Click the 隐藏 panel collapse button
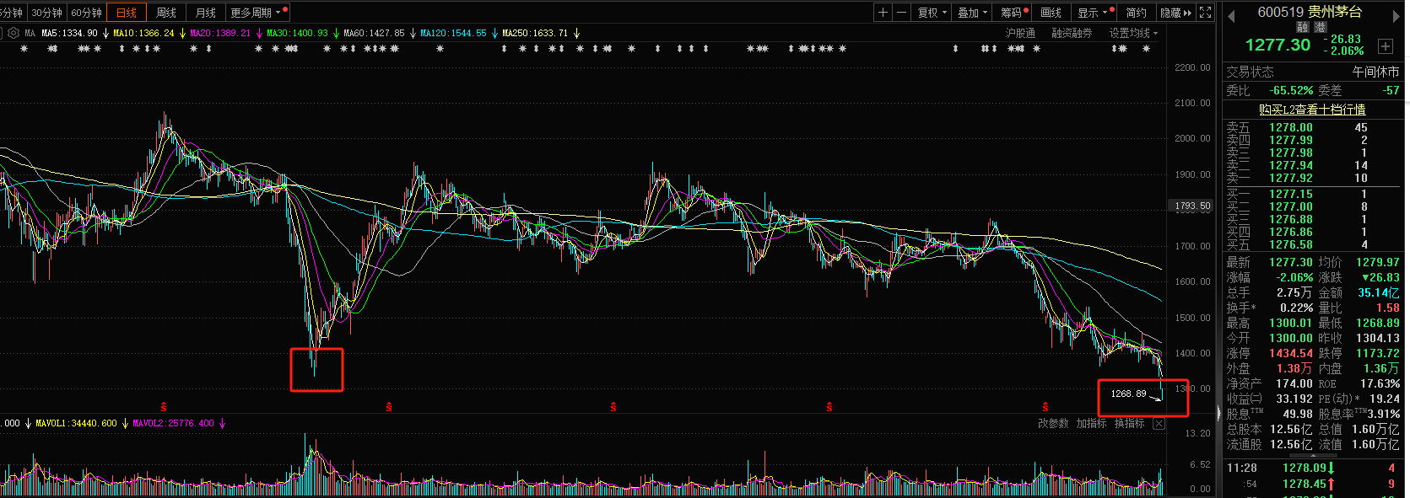Image resolution: width=1410 pixels, height=498 pixels. 1175,13
